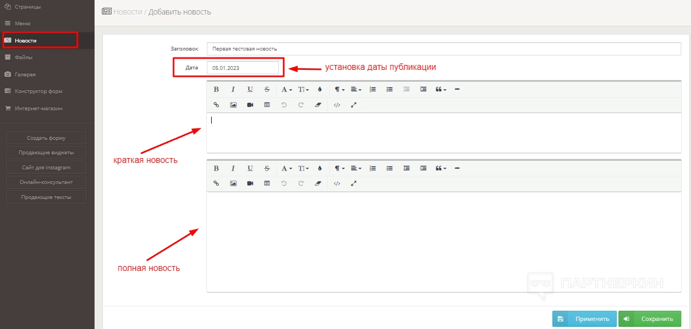Decrease indent in upper editor
This screenshot has width=691, height=329.
pos(407,89)
